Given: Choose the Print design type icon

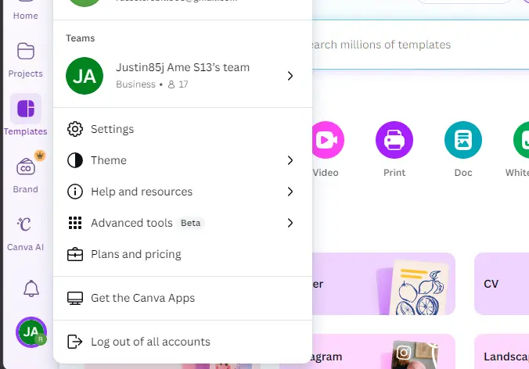Looking at the screenshot, I should tap(394, 140).
